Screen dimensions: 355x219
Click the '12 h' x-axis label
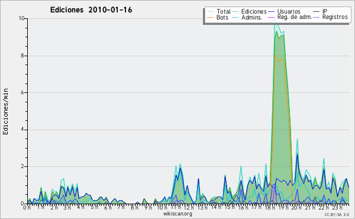pyautogui.click(x=189, y=208)
